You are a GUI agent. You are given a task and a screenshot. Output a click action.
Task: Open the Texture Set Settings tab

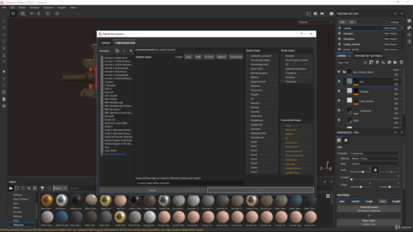(368, 56)
